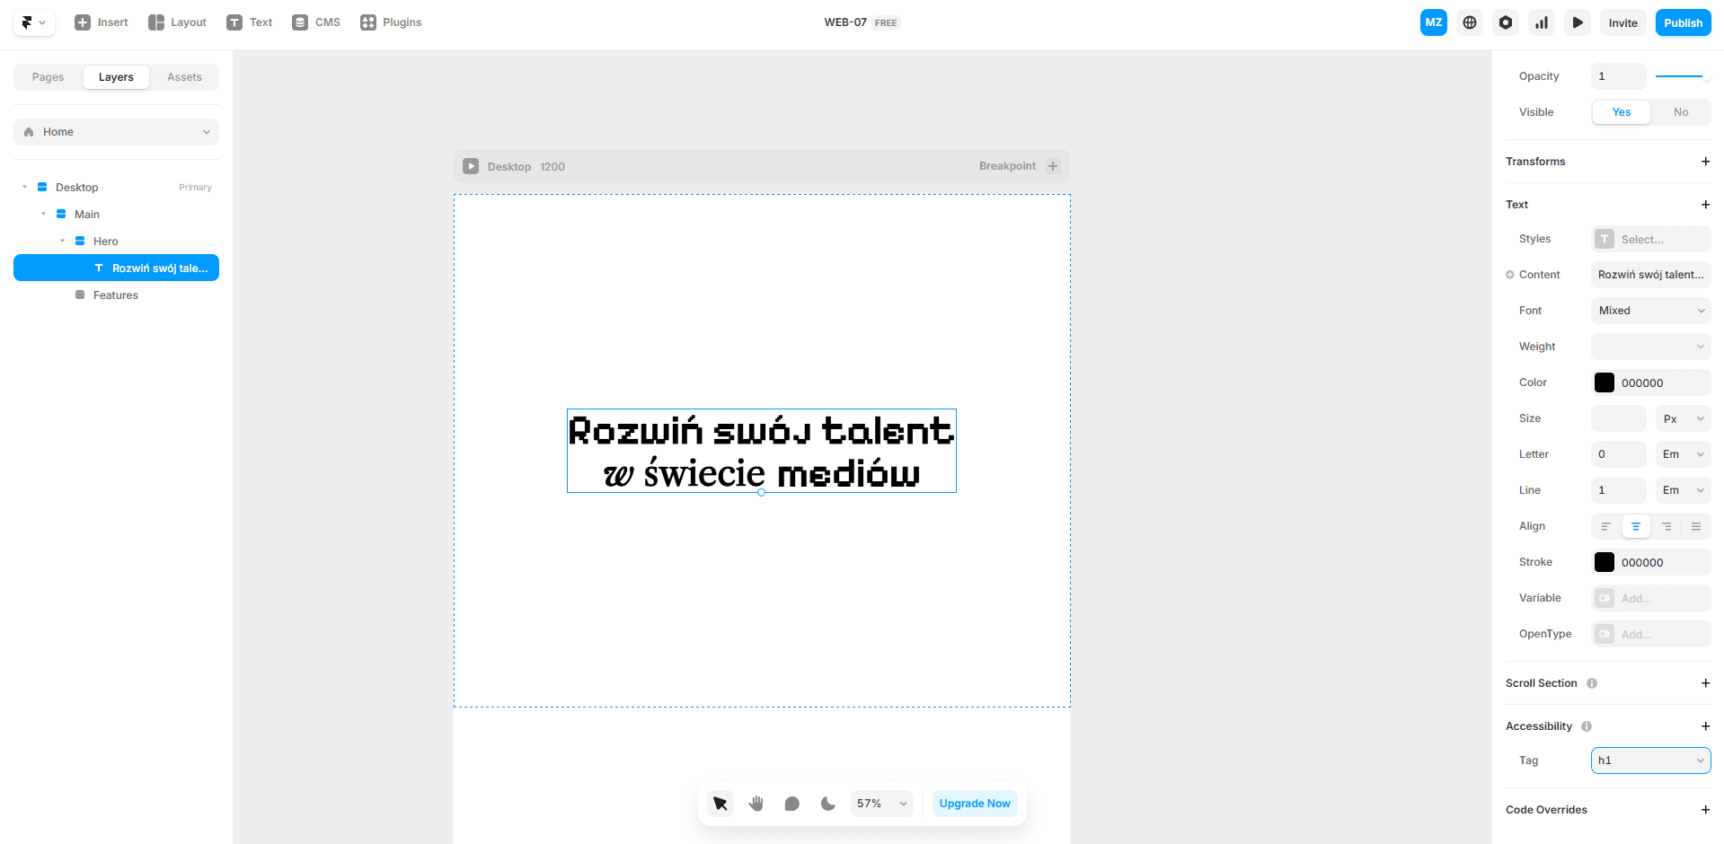The width and height of the screenshot is (1724, 844).
Task: Edit the Content text field
Action: (1650, 275)
